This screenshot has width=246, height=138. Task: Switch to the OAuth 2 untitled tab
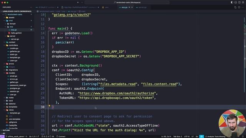click(47, 7)
